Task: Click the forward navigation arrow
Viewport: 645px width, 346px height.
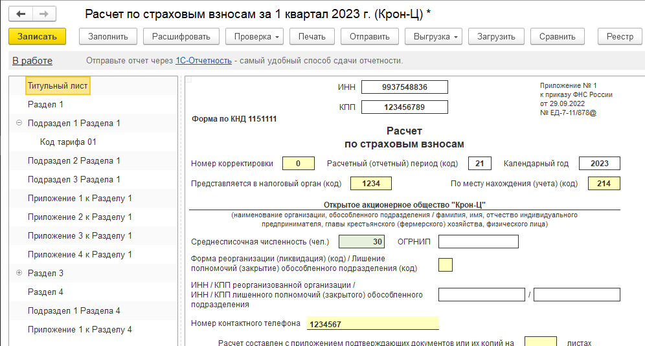Action: [43, 14]
